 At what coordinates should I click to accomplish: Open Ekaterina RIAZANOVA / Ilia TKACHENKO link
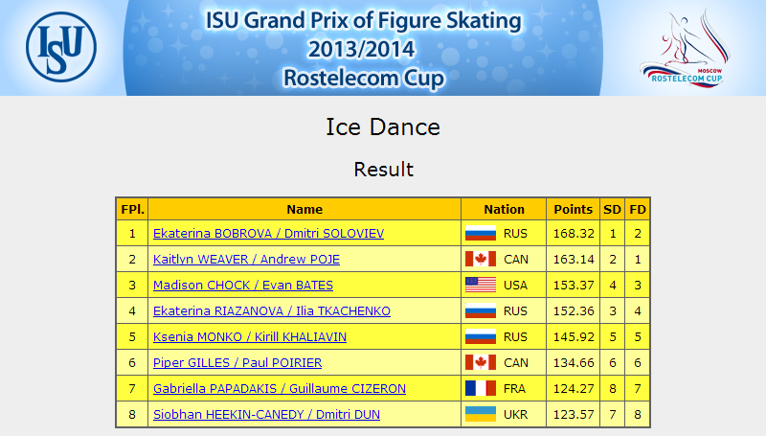272,311
